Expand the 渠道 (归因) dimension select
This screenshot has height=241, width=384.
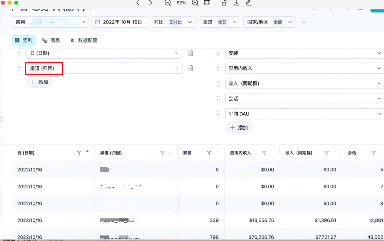click(x=104, y=68)
